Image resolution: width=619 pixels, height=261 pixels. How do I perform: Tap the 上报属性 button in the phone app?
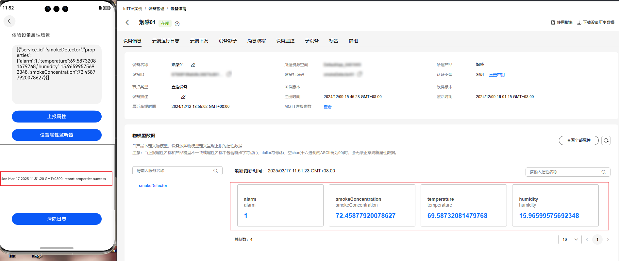(x=57, y=117)
